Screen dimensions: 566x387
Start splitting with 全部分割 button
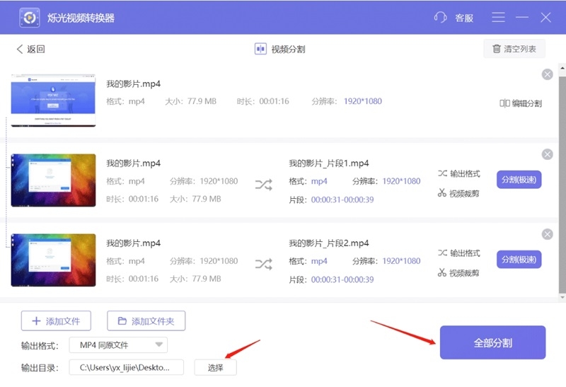(492, 342)
